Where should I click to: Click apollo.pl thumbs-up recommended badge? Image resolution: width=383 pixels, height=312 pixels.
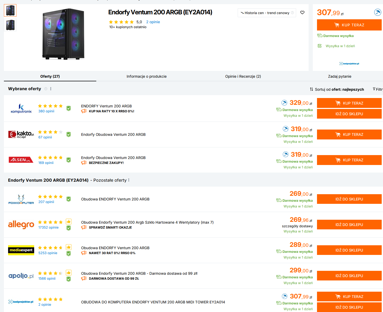coord(69,273)
